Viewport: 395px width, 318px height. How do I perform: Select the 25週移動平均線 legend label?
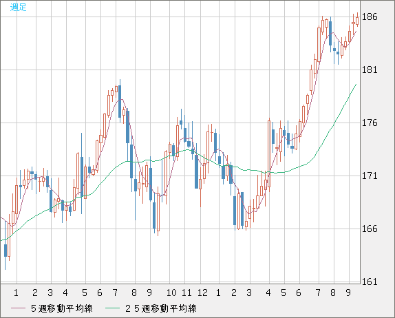(161, 308)
